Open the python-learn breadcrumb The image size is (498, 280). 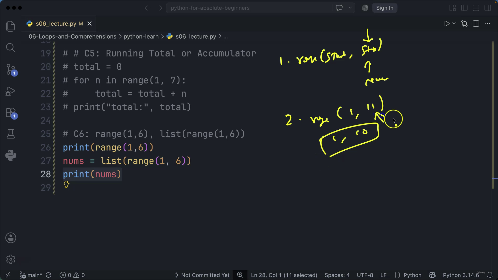[141, 37]
